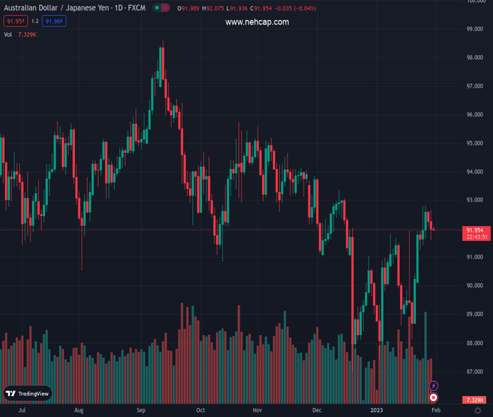
Task: Click the TradingView logo button
Action: 28,393
